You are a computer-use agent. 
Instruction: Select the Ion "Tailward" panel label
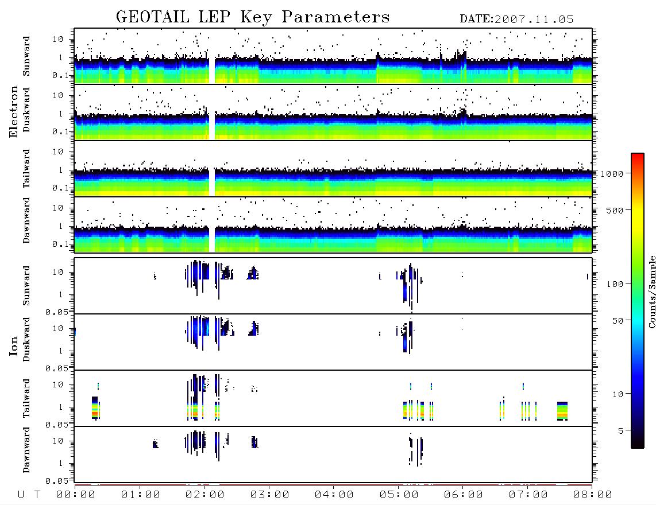click(26, 398)
